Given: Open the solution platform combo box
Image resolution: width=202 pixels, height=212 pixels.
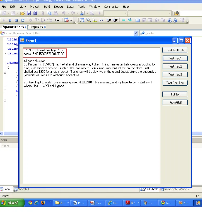Looking at the screenshot, I should click(x=150, y=13).
